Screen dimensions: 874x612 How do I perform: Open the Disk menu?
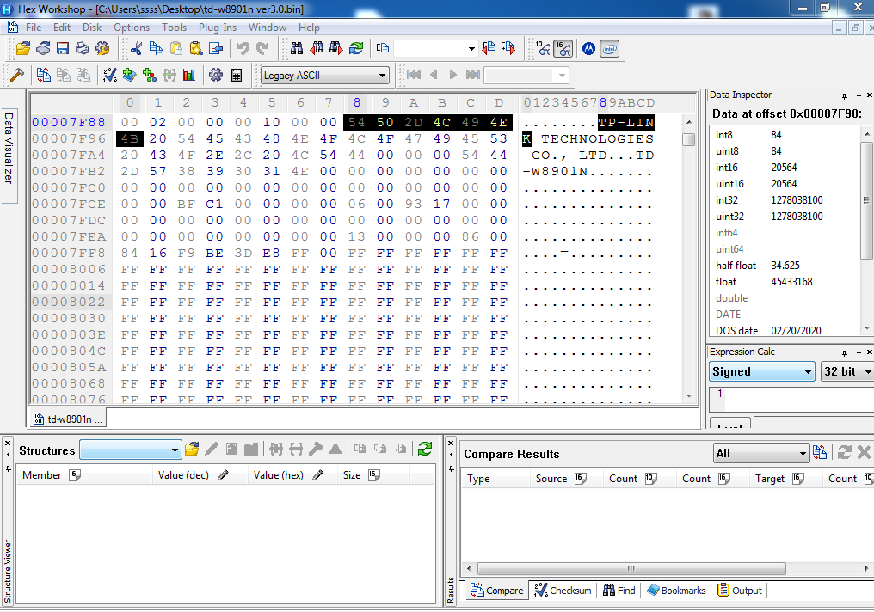tap(92, 28)
